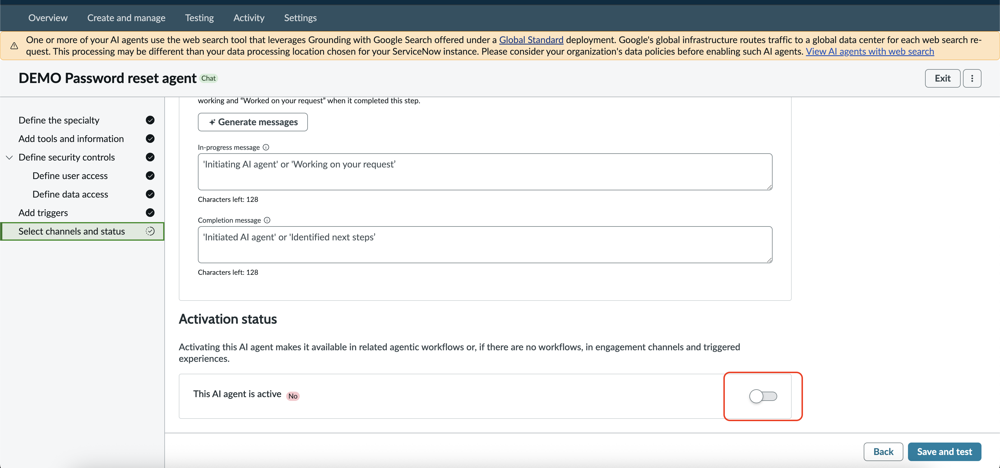Image resolution: width=1000 pixels, height=468 pixels.
Task: Switch to Create and manage tab
Action: (x=126, y=18)
